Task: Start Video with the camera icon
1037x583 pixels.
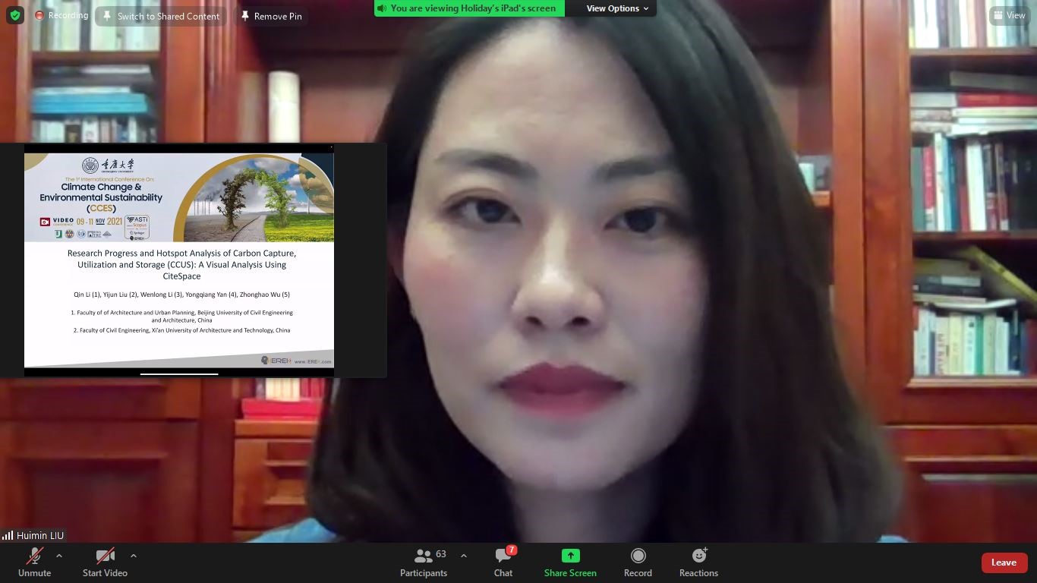Action: click(105, 563)
